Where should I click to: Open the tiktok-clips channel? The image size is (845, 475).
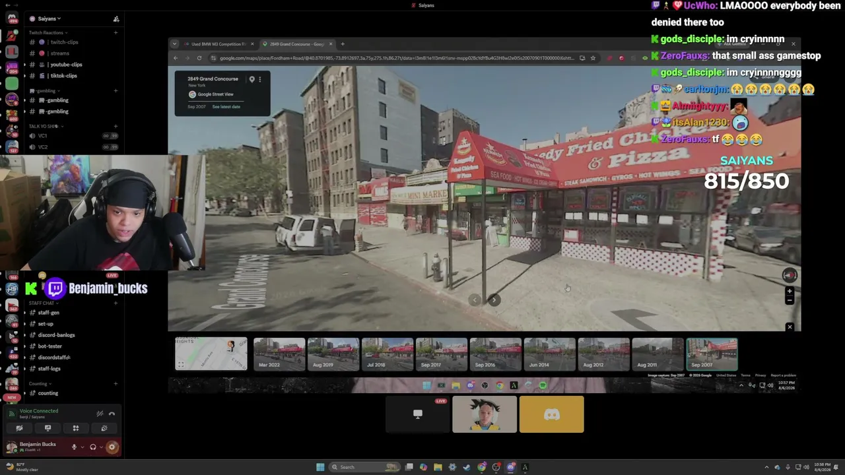73,76
